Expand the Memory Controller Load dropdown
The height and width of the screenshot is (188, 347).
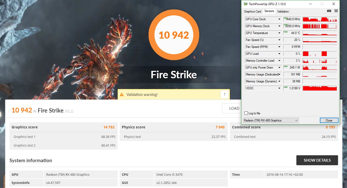pos(279,61)
